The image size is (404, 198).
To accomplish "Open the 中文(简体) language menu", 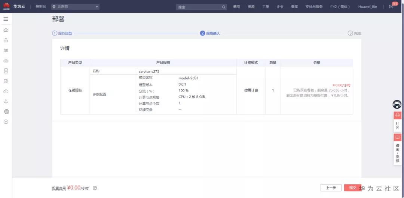I will [340, 7].
